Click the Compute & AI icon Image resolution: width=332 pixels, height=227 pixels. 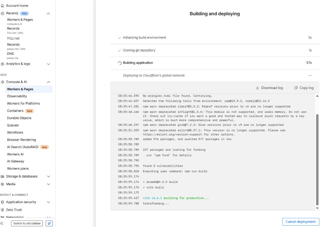3,82
